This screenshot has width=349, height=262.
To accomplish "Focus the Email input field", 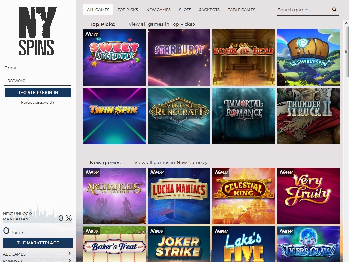I will pos(37,68).
